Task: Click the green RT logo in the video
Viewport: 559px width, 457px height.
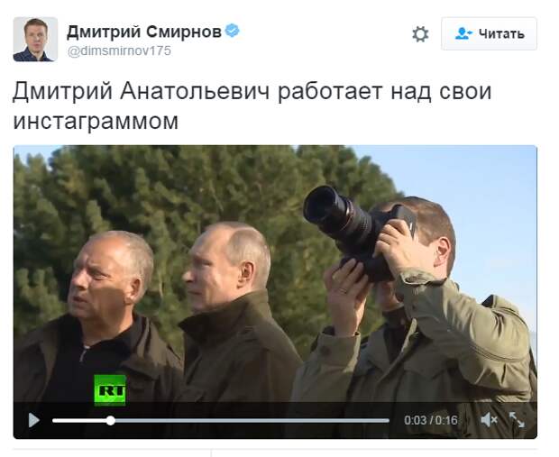Action: [110, 390]
